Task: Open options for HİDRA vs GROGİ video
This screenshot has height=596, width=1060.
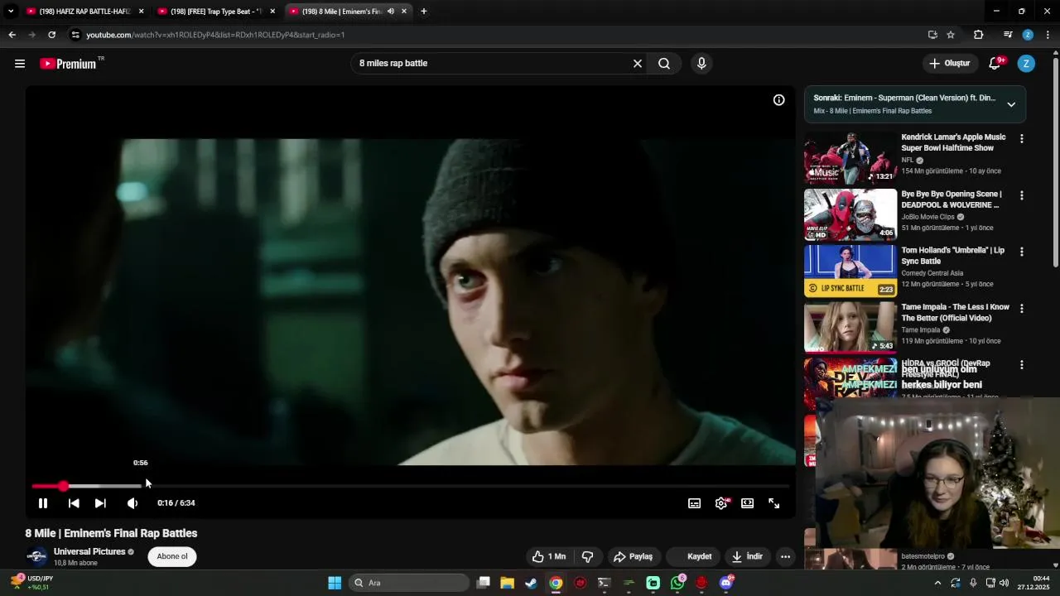Action: pyautogui.click(x=1022, y=364)
